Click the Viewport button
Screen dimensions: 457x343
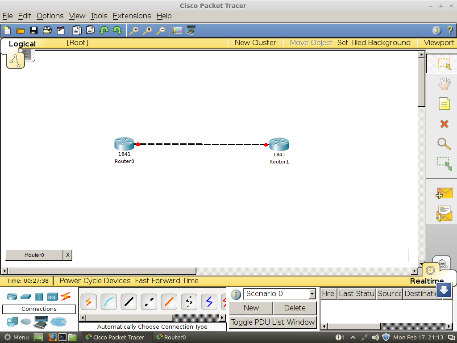(x=439, y=42)
